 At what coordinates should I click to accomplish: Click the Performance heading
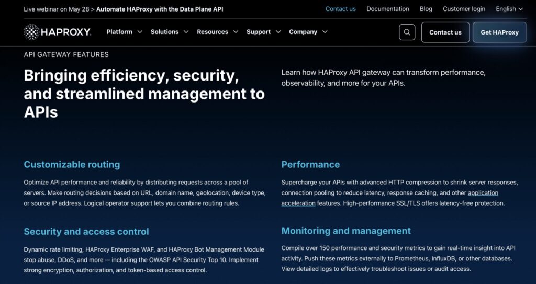click(x=310, y=164)
